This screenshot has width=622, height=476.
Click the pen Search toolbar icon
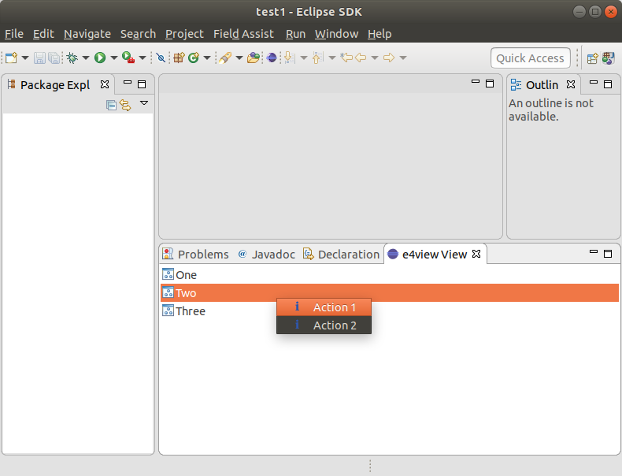point(225,58)
